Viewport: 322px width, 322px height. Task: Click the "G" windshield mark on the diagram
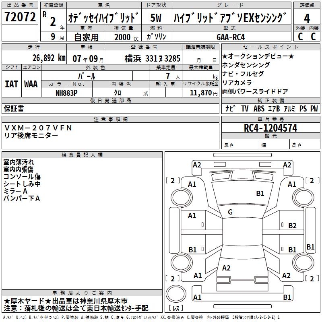(230, 212)
